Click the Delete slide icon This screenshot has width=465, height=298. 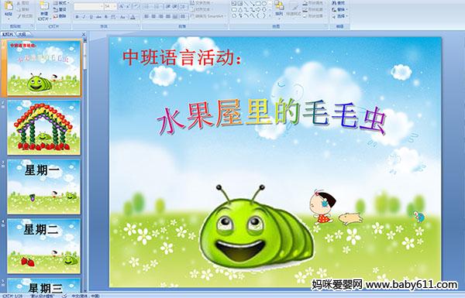pyautogui.click(x=60, y=16)
